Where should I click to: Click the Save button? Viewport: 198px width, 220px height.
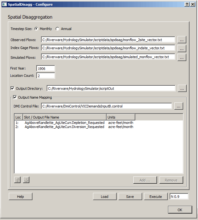(130, 196)
